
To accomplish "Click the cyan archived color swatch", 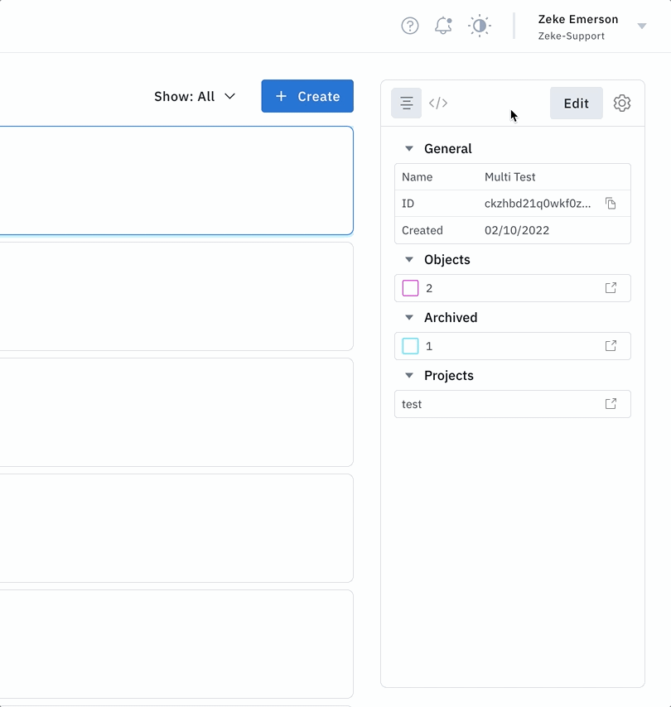I will pos(410,346).
